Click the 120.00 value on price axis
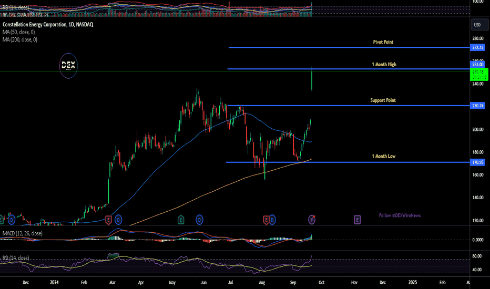Viewport: 490px width, 289px height. click(x=478, y=220)
